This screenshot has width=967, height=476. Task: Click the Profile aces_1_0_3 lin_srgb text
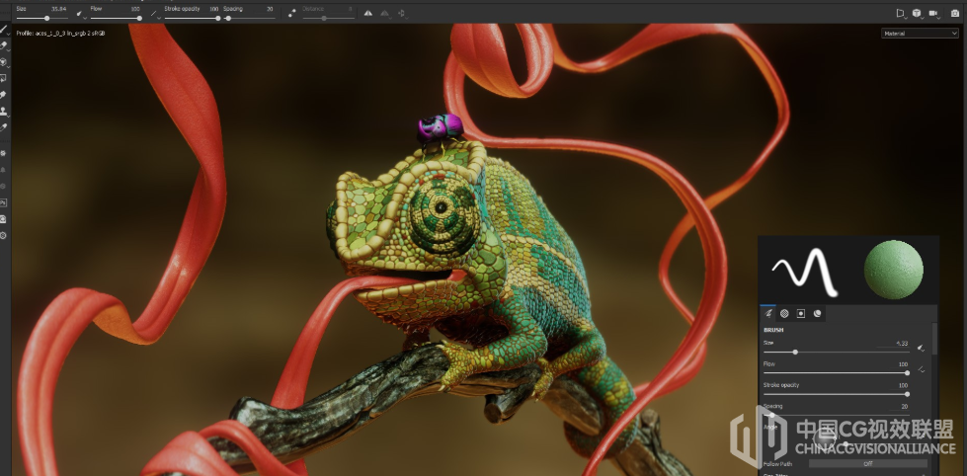[x=60, y=34]
